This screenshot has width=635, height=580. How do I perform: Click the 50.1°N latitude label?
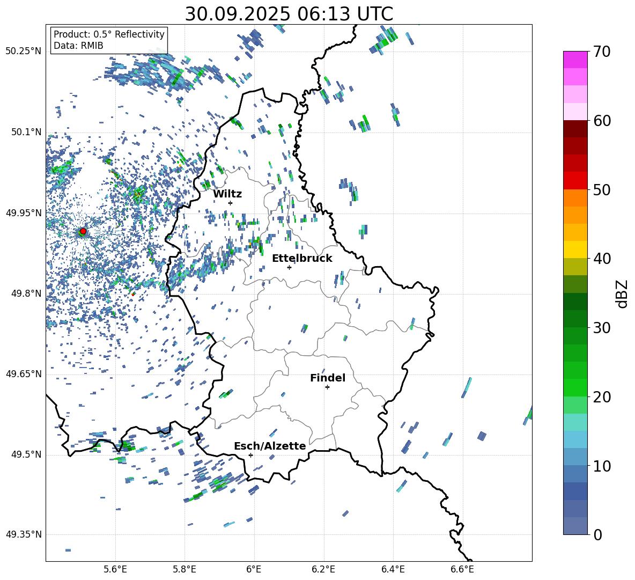[x=26, y=132]
